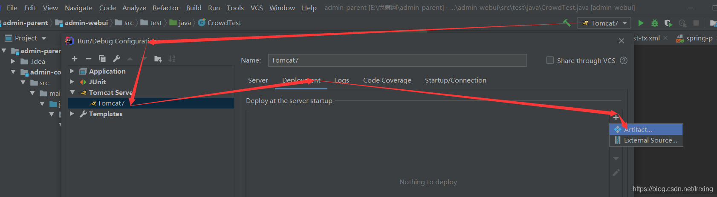The height and width of the screenshot is (197, 717).
Task: Open the Edit menu
Action: pyautogui.click(x=30, y=8)
